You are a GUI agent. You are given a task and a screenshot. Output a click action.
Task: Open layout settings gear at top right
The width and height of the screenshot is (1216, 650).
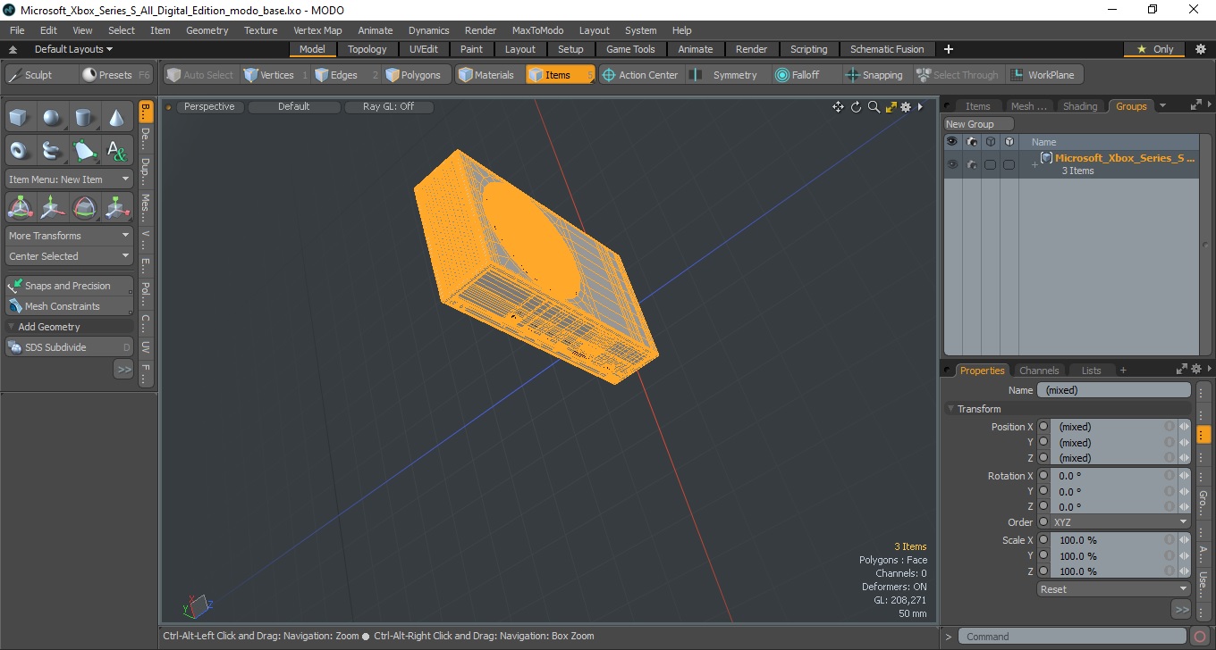tap(1201, 49)
